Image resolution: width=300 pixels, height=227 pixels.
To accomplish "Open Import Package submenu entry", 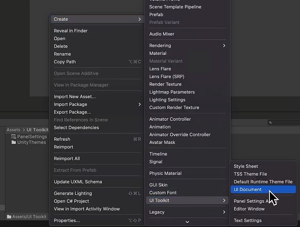I will coord(98,104).
